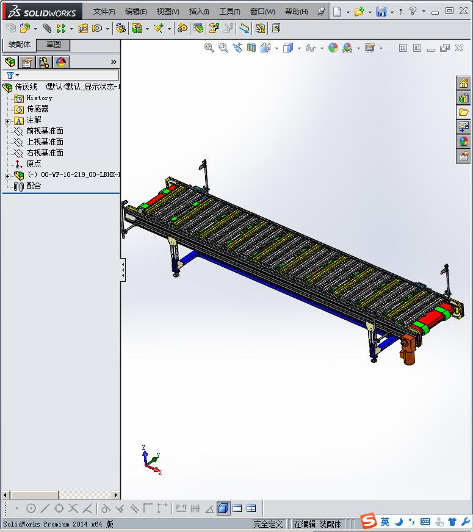Click the tree filter input field
473x532 pixels.
click(x=61, y=75)
